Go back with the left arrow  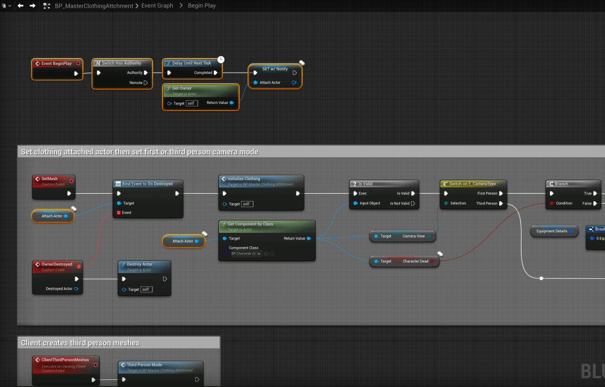tap(21, 5)
